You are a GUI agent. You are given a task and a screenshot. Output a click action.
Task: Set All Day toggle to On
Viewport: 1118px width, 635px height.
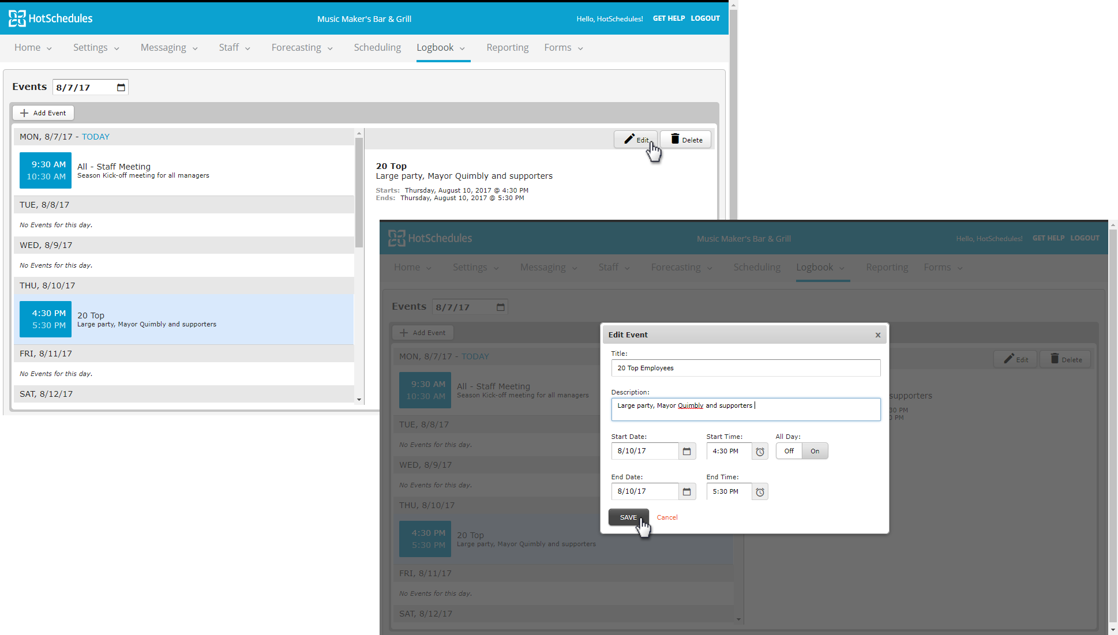point(815,451)
